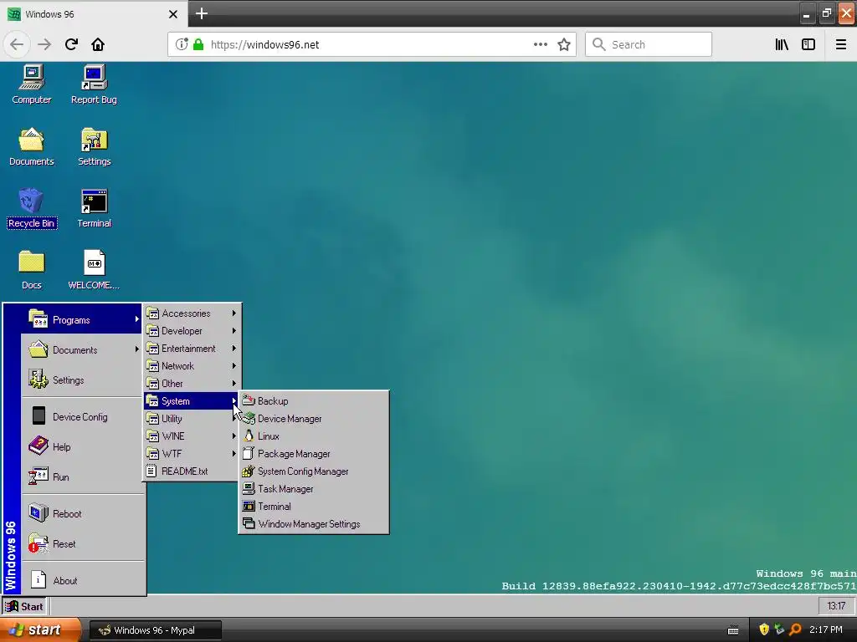Select Reset in the Start menu
The height and width of the screenshot is (642, 857).
tap(82, 543)
